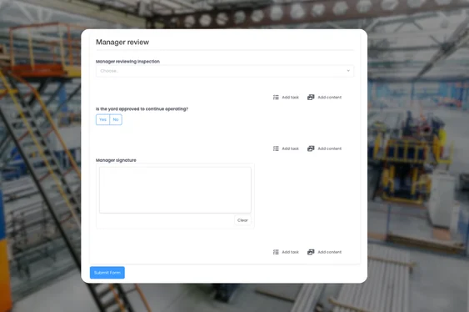Click the 'Manager signature' label
Image resolution: width=469 pixels, height=312 pixels.
tap(116, 160)
